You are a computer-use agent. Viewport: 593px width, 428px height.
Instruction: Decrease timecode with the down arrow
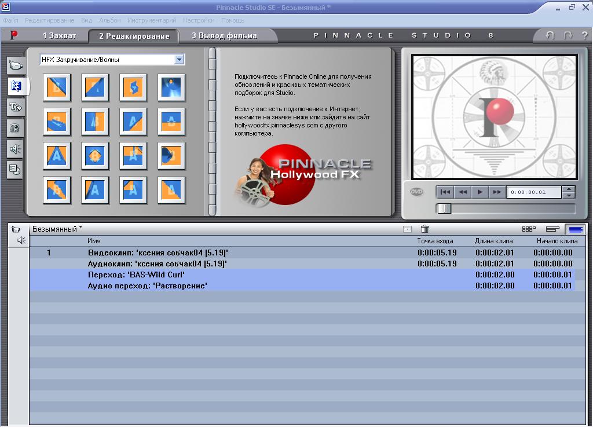click(x=569, y=196)
